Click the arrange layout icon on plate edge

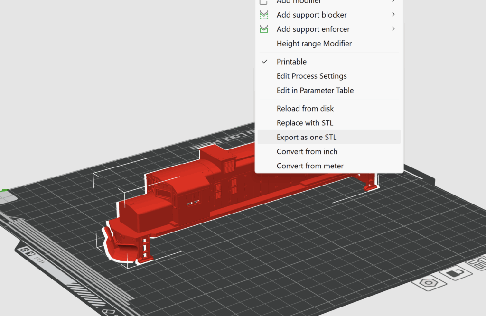[477, 264]
